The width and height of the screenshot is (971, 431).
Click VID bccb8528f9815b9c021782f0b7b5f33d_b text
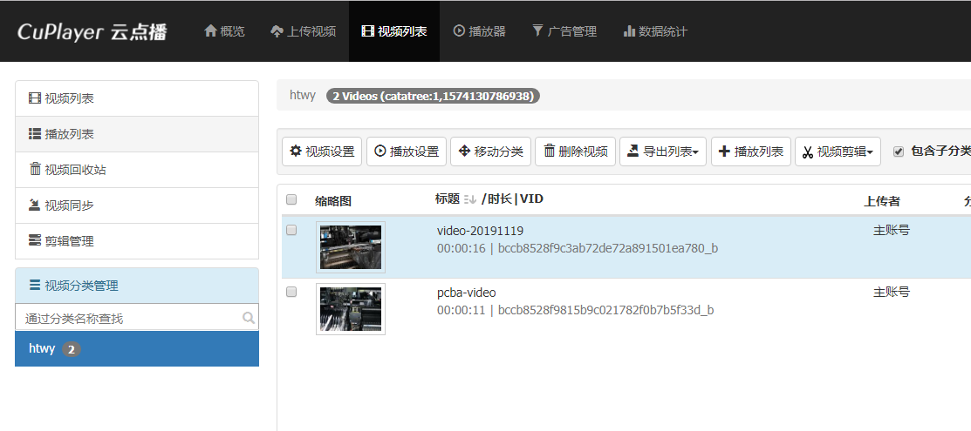click(x=606, y=311)
